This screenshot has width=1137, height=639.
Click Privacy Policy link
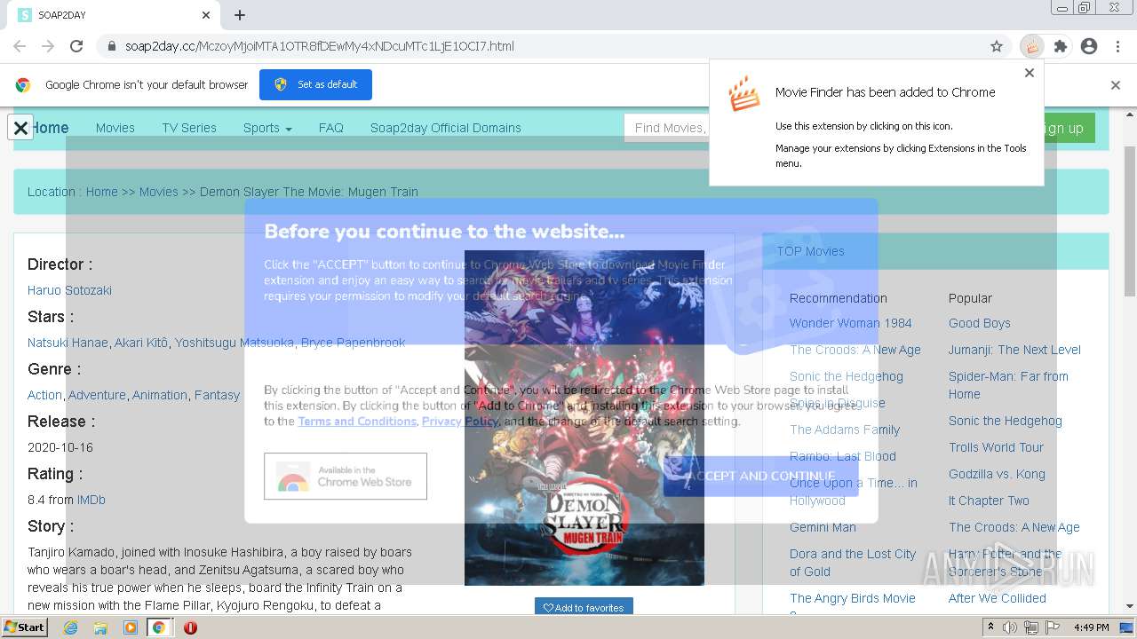pyautogui.click(x=460, y=422)
